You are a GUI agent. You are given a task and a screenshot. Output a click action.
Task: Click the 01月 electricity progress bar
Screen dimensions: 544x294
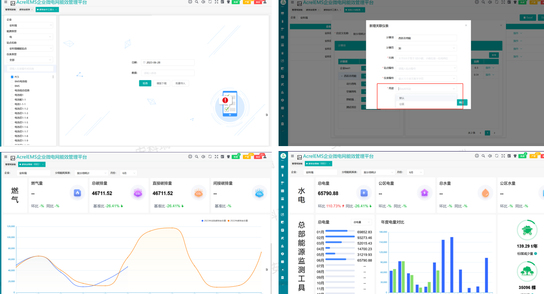tap(340, 231)
